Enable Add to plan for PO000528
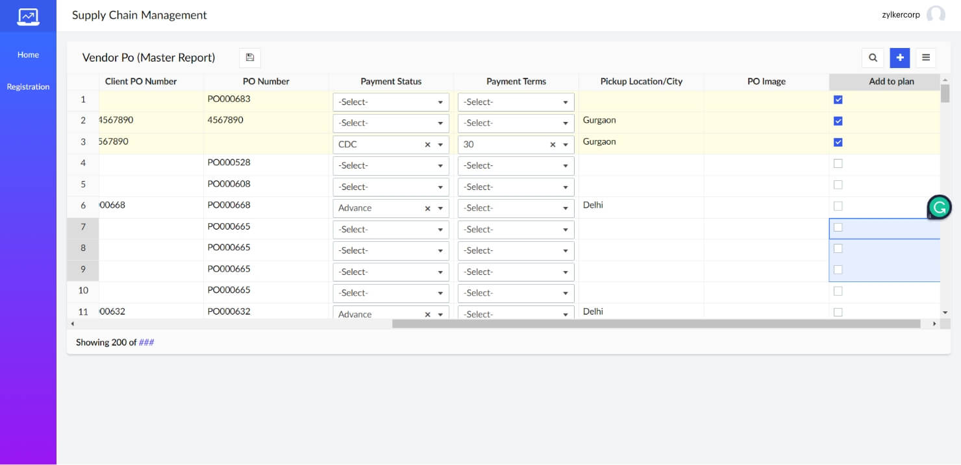 coord(838,163)
